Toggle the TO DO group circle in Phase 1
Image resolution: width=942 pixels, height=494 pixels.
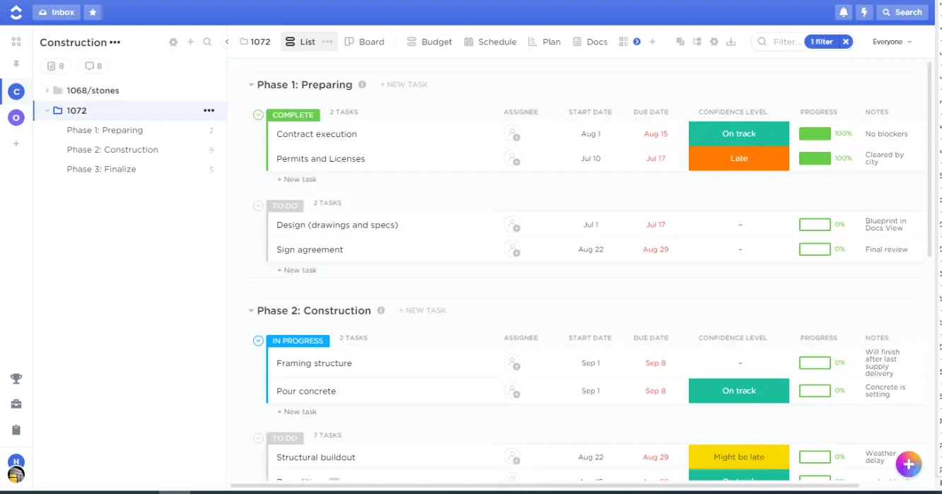click(x=258, y=206)
